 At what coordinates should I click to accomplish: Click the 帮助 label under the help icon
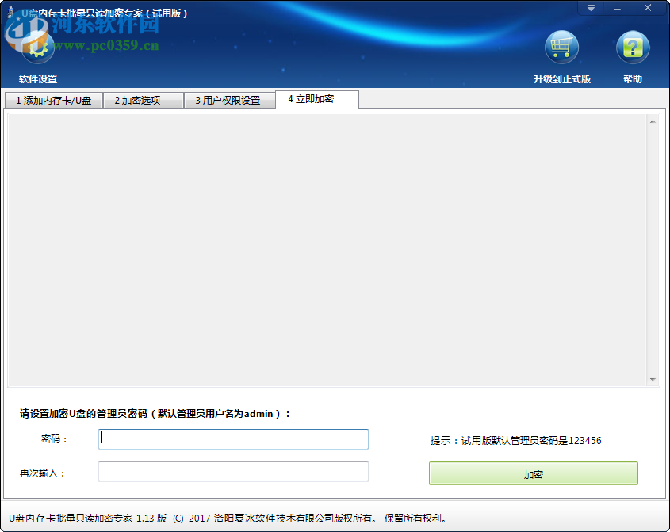click(632, 80)
